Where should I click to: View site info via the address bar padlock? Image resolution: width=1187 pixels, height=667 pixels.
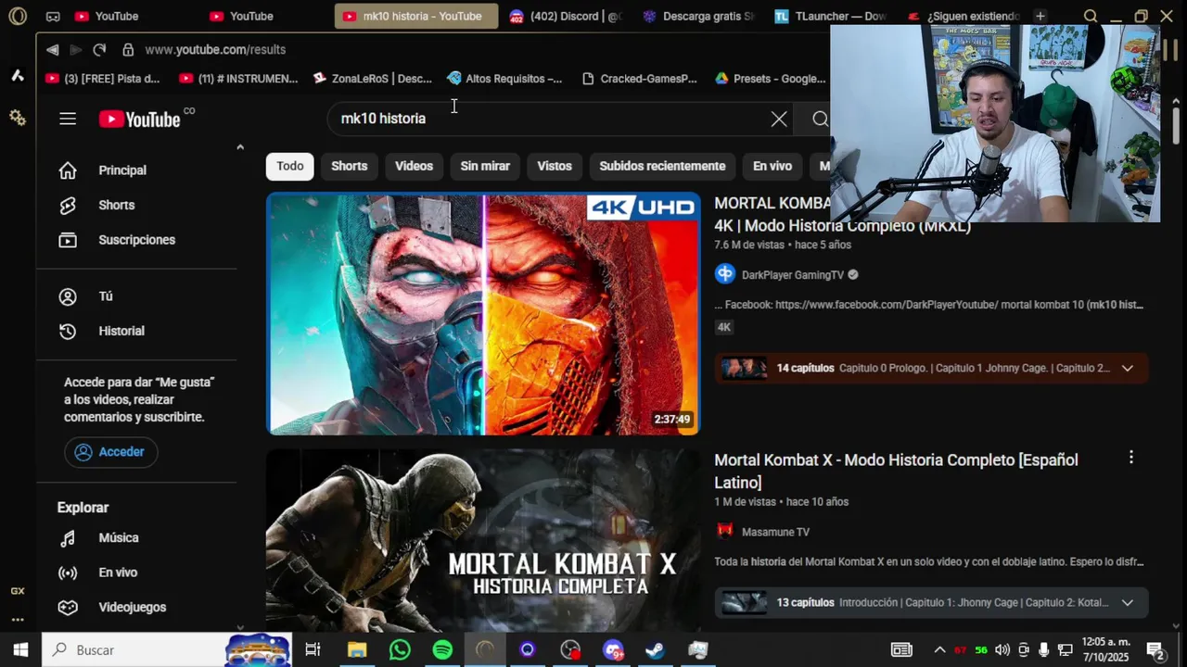tap(128, 49)
